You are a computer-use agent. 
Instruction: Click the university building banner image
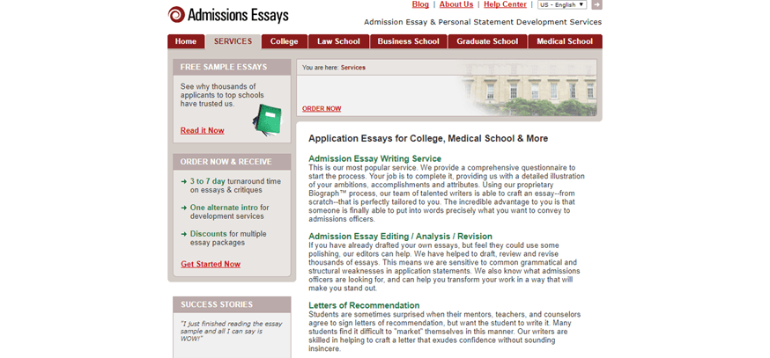[528, 88]
